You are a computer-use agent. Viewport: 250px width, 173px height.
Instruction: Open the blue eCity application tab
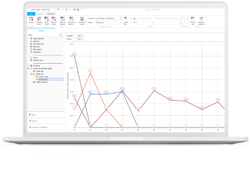pyautogui.click(x=31, y=14)
